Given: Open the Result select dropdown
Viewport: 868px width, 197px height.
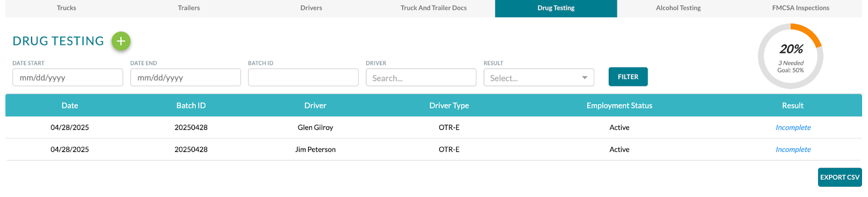Looking at the screenshot, I should point(539,78).
